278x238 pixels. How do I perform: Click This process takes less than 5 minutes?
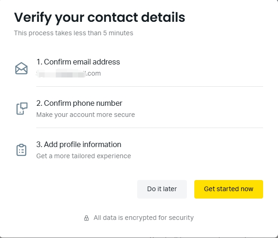[x=73, y=33]
